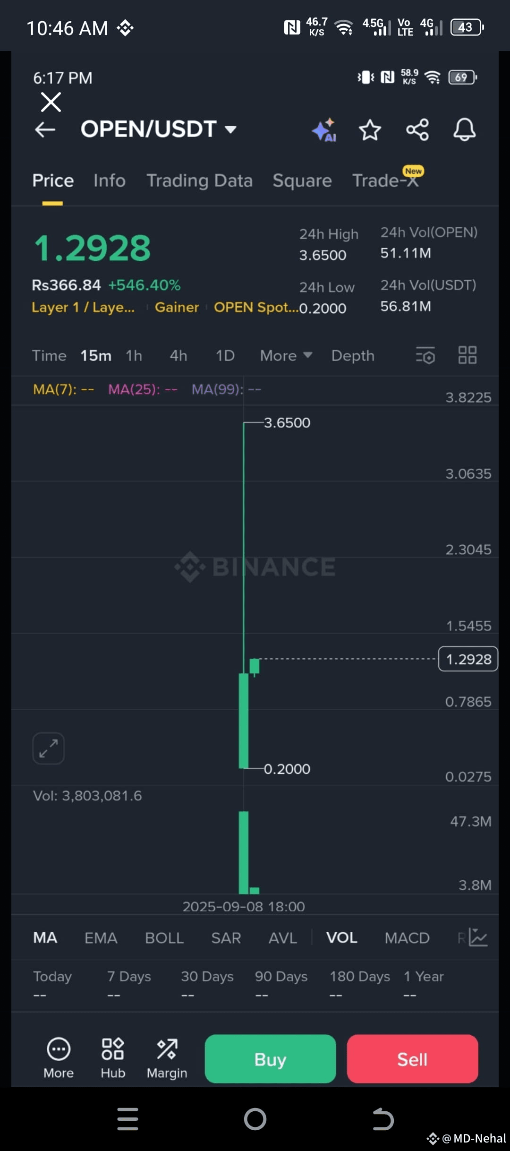Select the 1h chart interval

pos(134,355)
